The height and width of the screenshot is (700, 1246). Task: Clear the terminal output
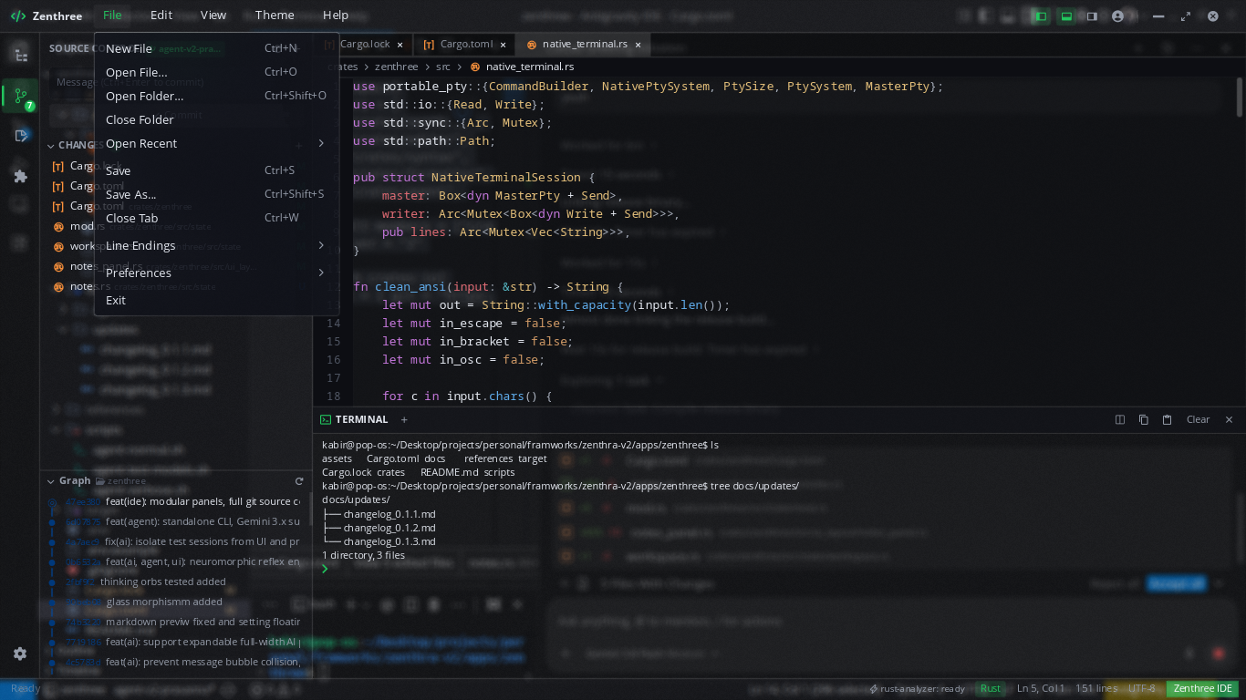point(1198,420)
